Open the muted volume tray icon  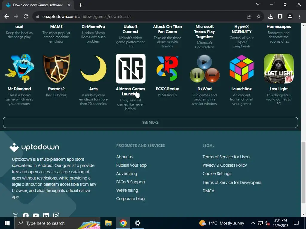pyautogui.click(x=267, y=223)
